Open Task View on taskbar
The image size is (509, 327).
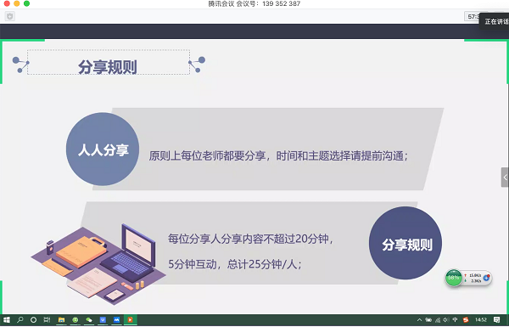(x=47, y=320)
